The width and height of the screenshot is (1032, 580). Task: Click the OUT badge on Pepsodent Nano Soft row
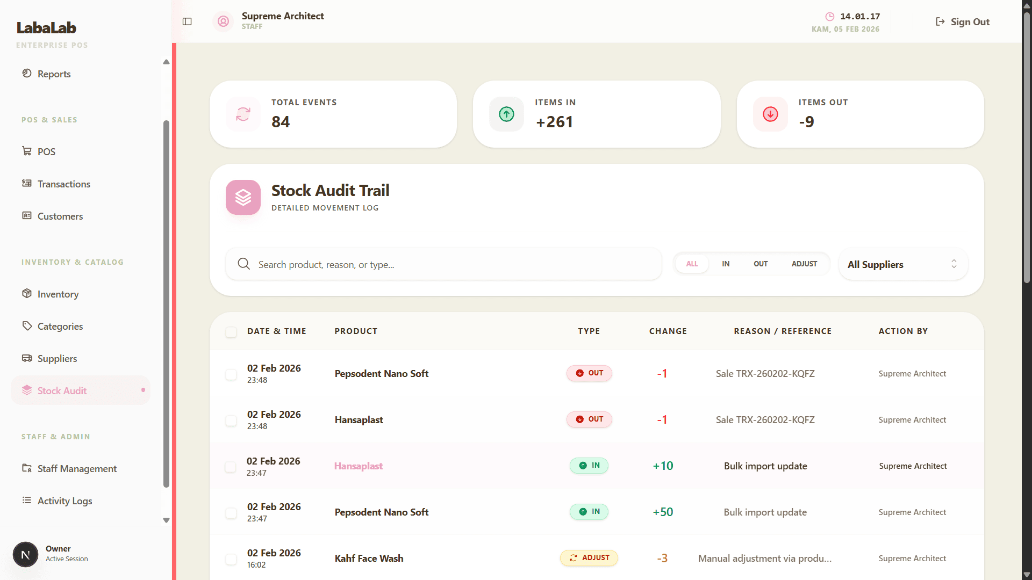coord(589,373)
